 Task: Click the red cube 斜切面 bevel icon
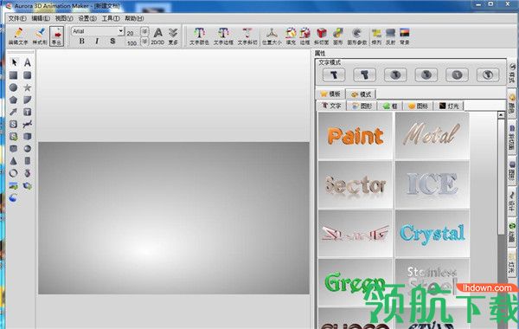click(322, 36)
